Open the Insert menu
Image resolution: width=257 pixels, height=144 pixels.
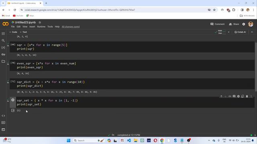point(32,27)
